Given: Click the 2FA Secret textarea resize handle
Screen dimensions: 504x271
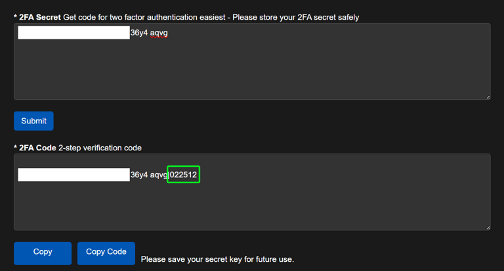Looking at the screenshot, I should 488,97.
